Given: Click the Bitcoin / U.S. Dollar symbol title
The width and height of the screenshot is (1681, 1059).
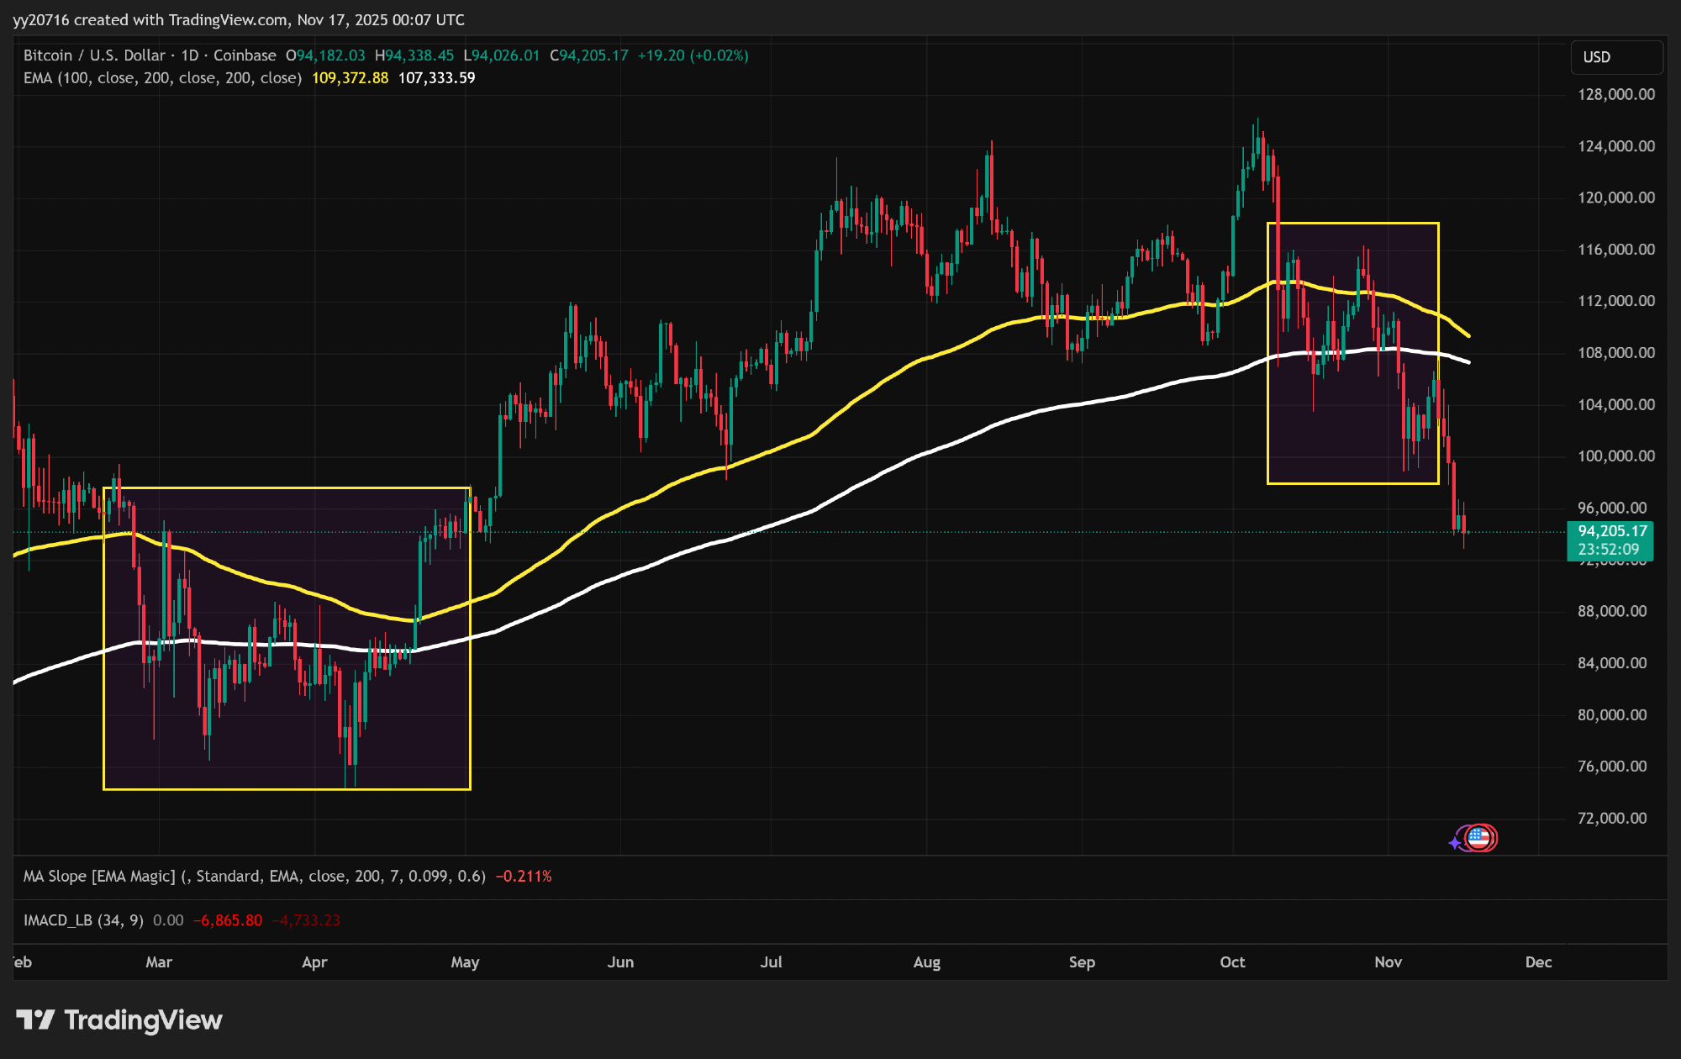Looking at the screenshot, I should click(94, 55).
